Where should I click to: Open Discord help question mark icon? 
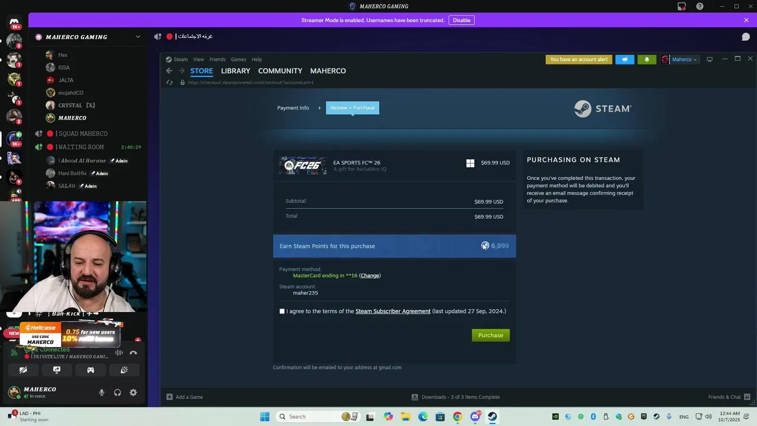point(700,7)
